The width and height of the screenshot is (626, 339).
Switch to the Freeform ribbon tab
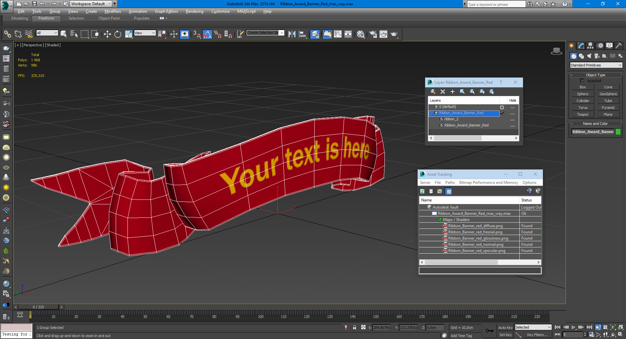[46, 18]
